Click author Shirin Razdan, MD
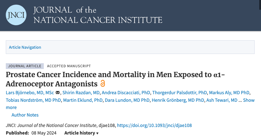This screenshot has width=261, height=138. 81,92
